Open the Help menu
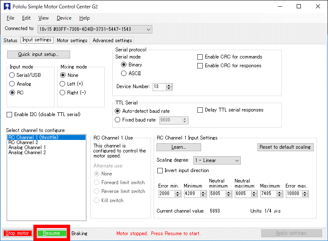Screen dimensions: 328x241 (x=84, y=18)
